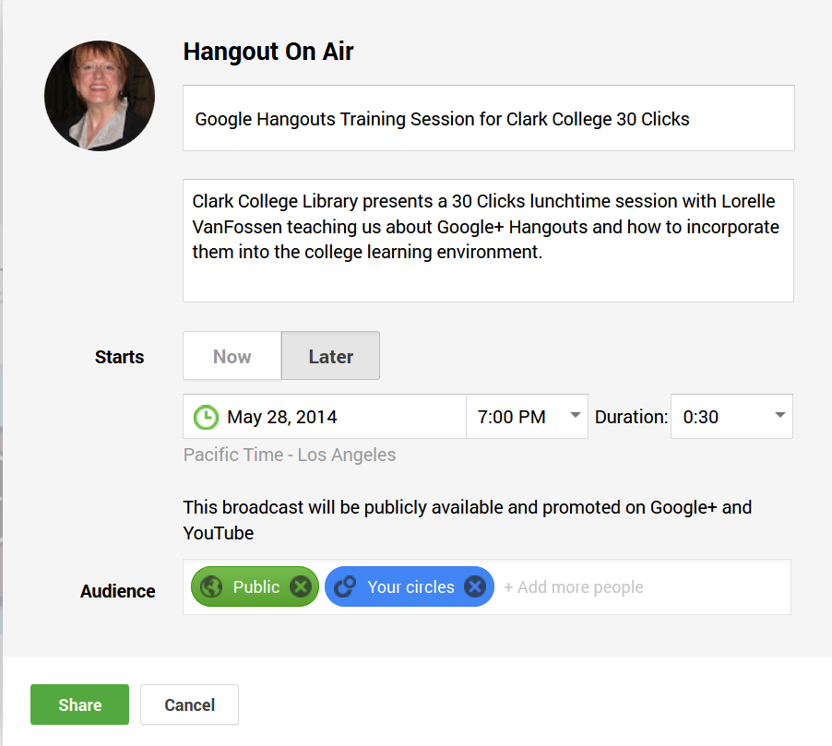Click into the Clark College description box

[488, 240]
